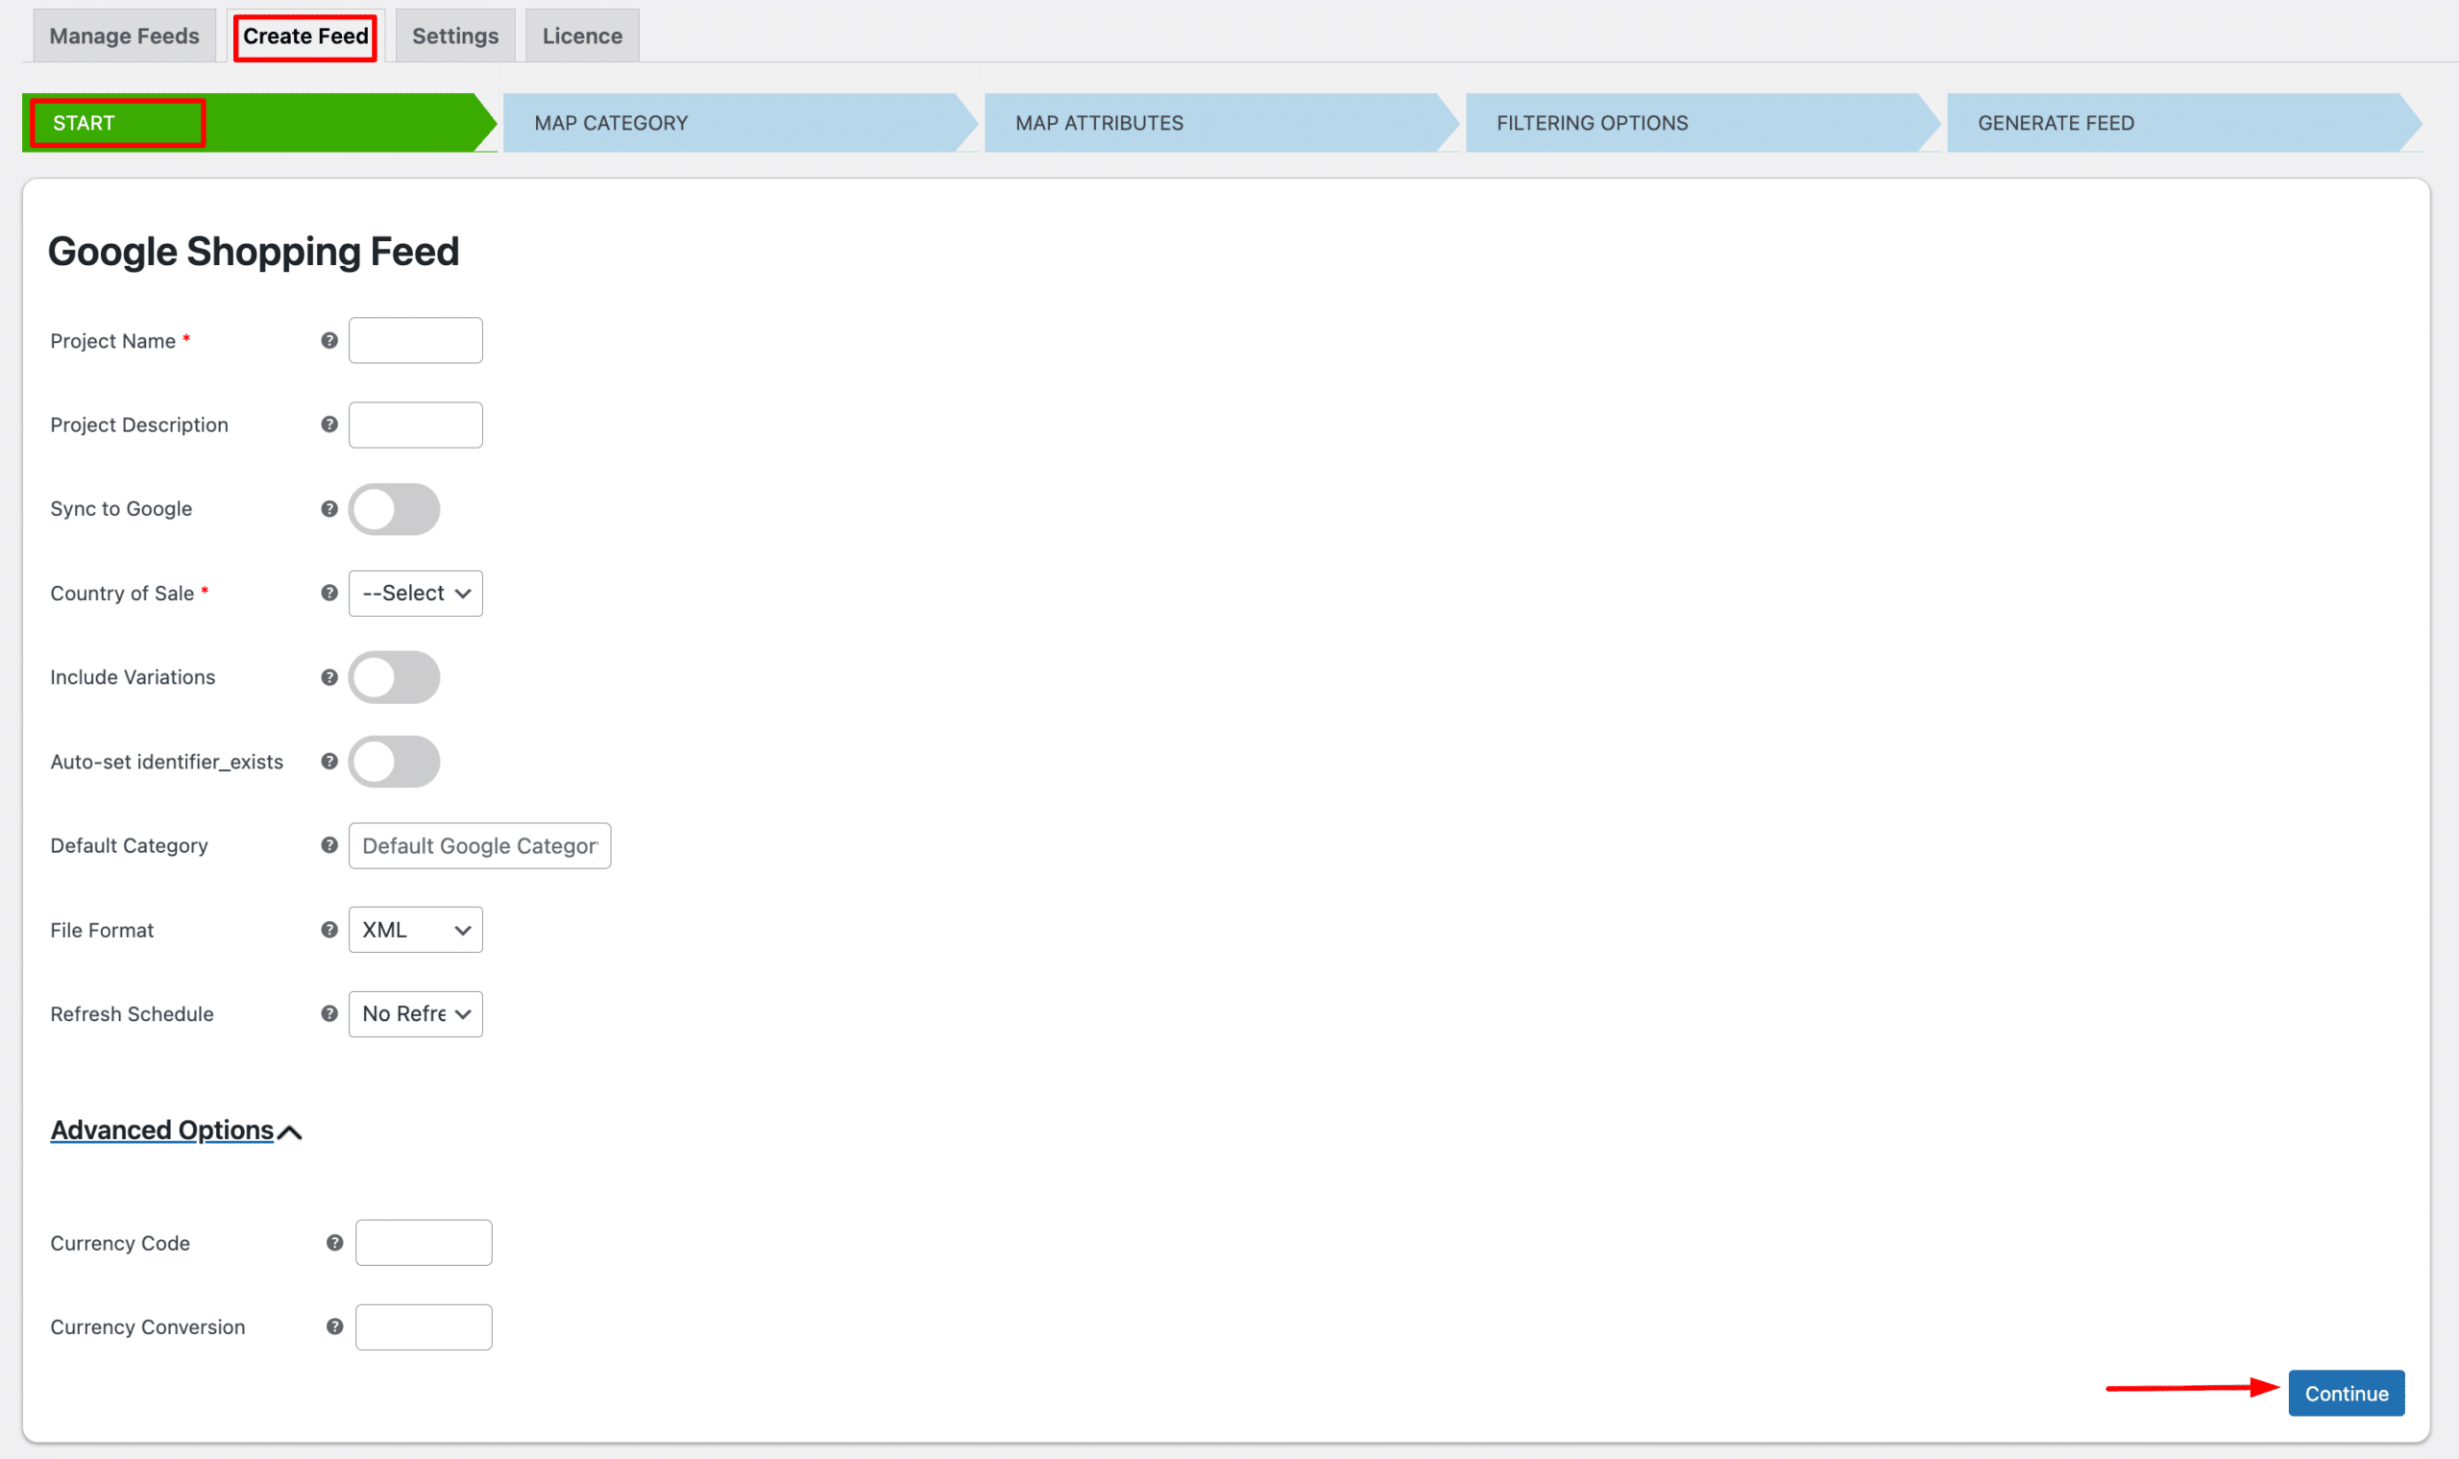This screenshot has width=2459, height=1459.
Task: Collapse the Advanced Options section
Action: [176, 1131]
